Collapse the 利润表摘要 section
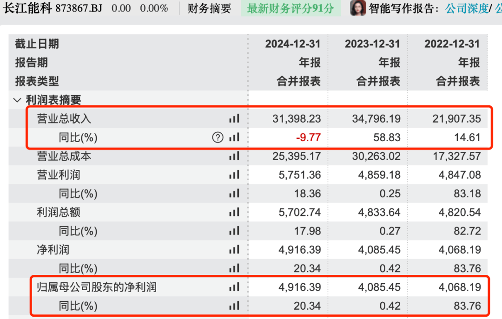Screen dimensions: 502x319 18,100
